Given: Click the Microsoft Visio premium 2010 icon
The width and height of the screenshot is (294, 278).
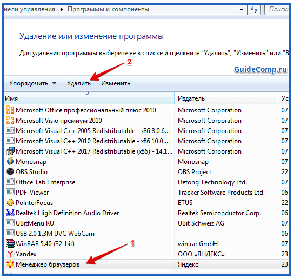Looking at the screenshot, I should pyautogui.click(x=10, y=121).
